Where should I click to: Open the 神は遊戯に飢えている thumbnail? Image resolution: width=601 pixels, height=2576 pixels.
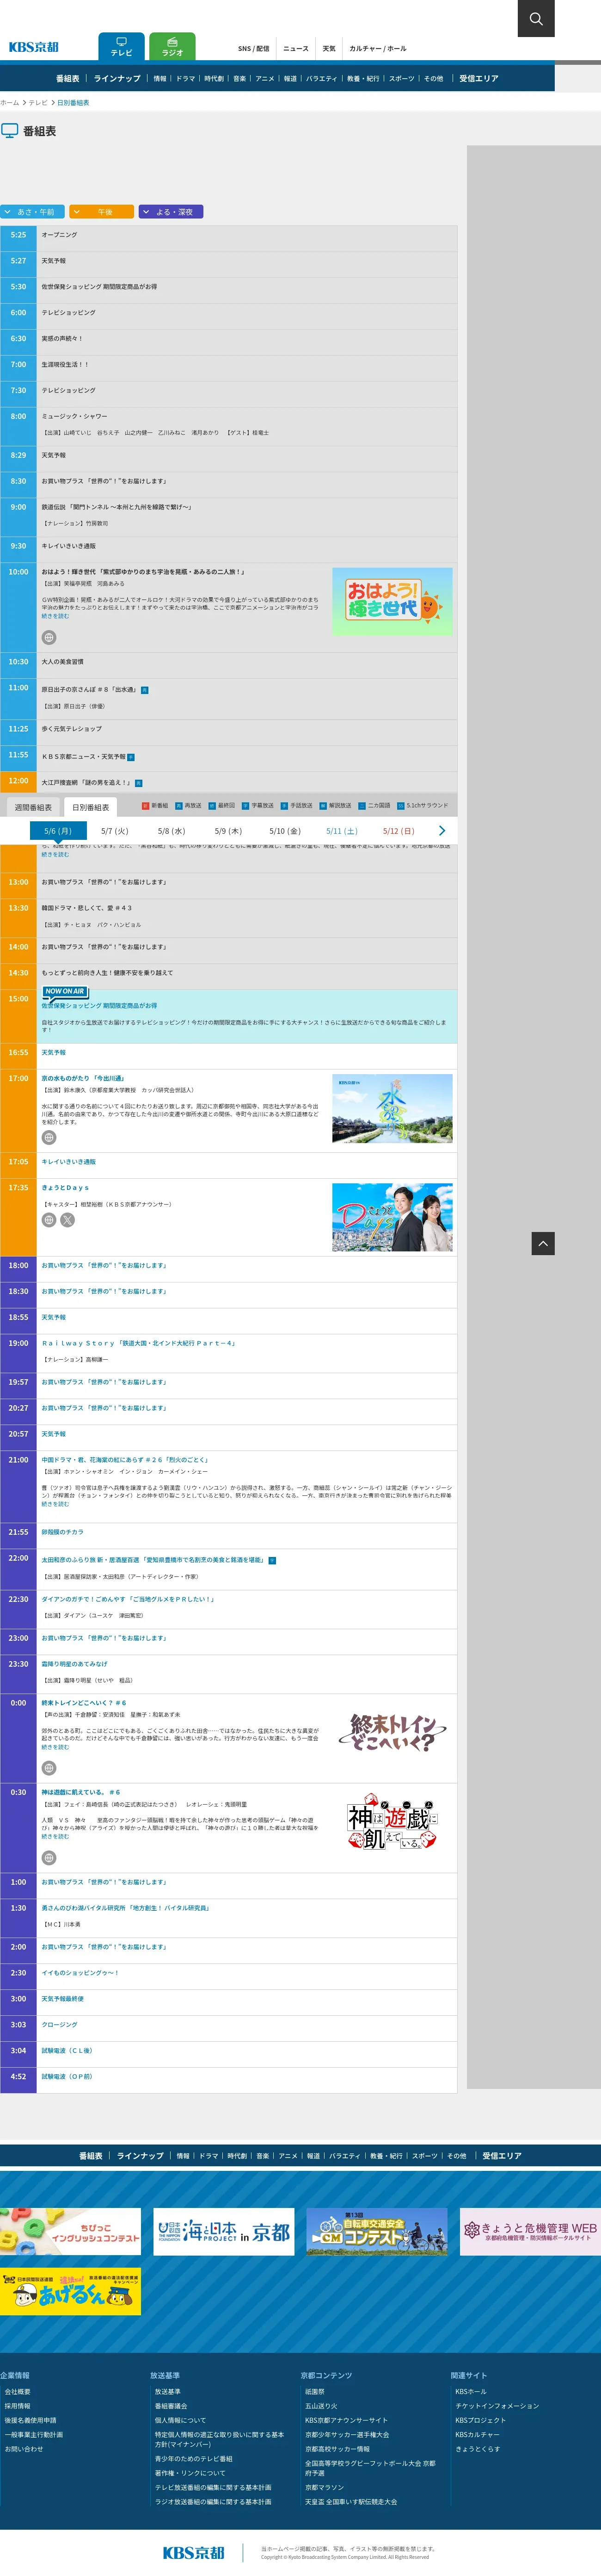tap(392, 1822)
